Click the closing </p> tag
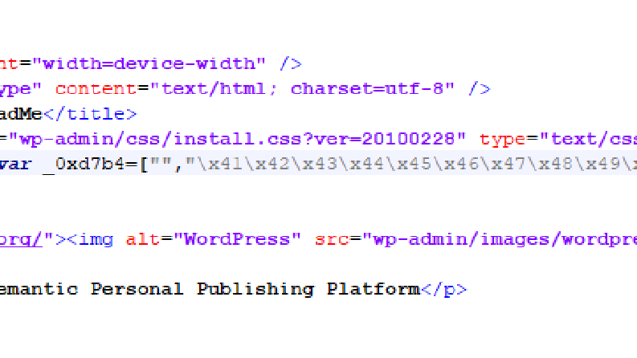637x358 pixels. point(444,290)
